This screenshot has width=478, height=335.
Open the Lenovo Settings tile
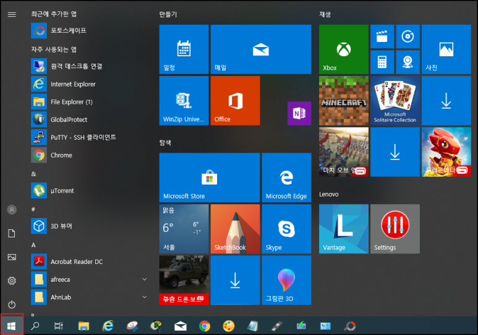[x=395, y=229]
